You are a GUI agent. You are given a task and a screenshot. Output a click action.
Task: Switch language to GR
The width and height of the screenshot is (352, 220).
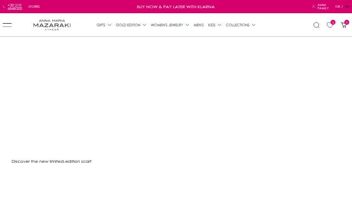point(338,7)
